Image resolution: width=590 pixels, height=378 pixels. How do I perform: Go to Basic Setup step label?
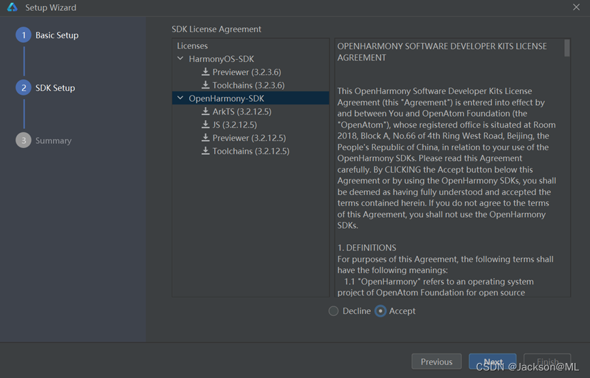point(57,35)
